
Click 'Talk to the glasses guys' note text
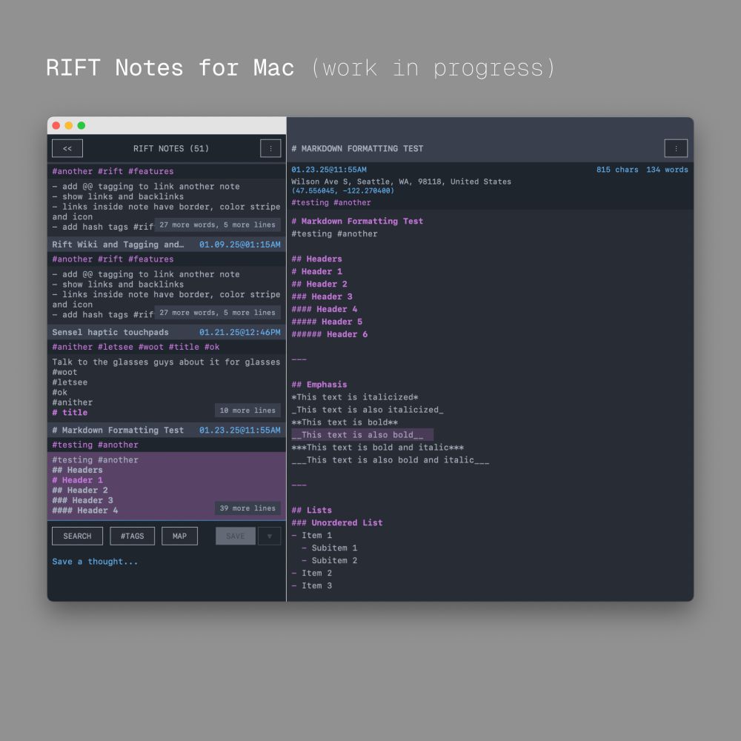click(166, 362)
